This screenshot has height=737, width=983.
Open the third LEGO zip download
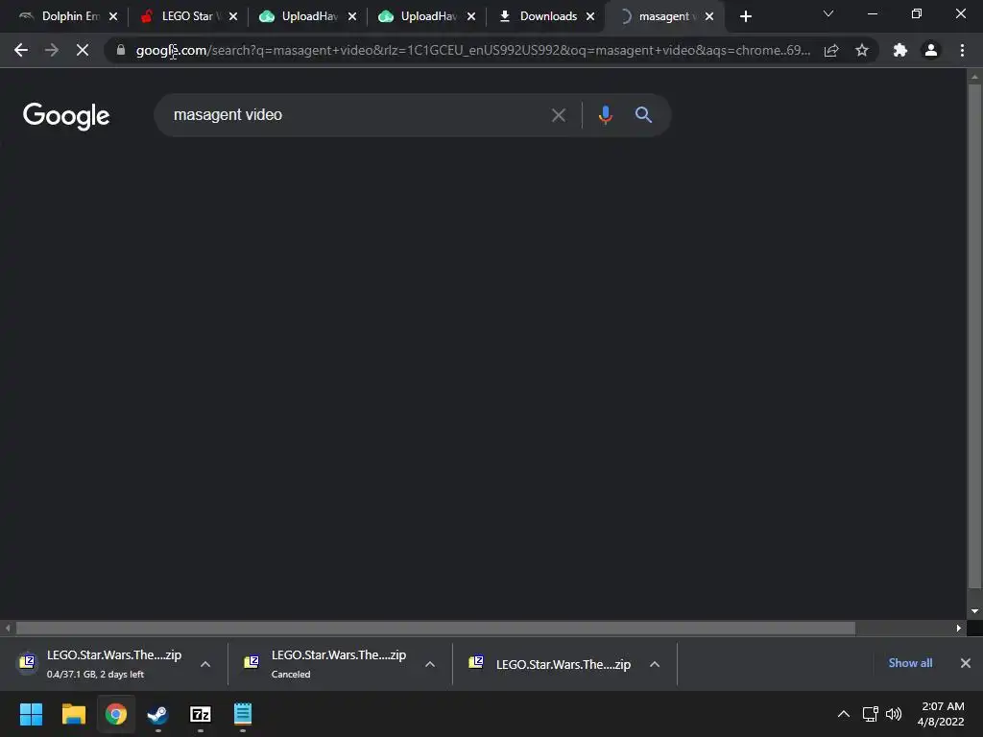pos(550,664)
